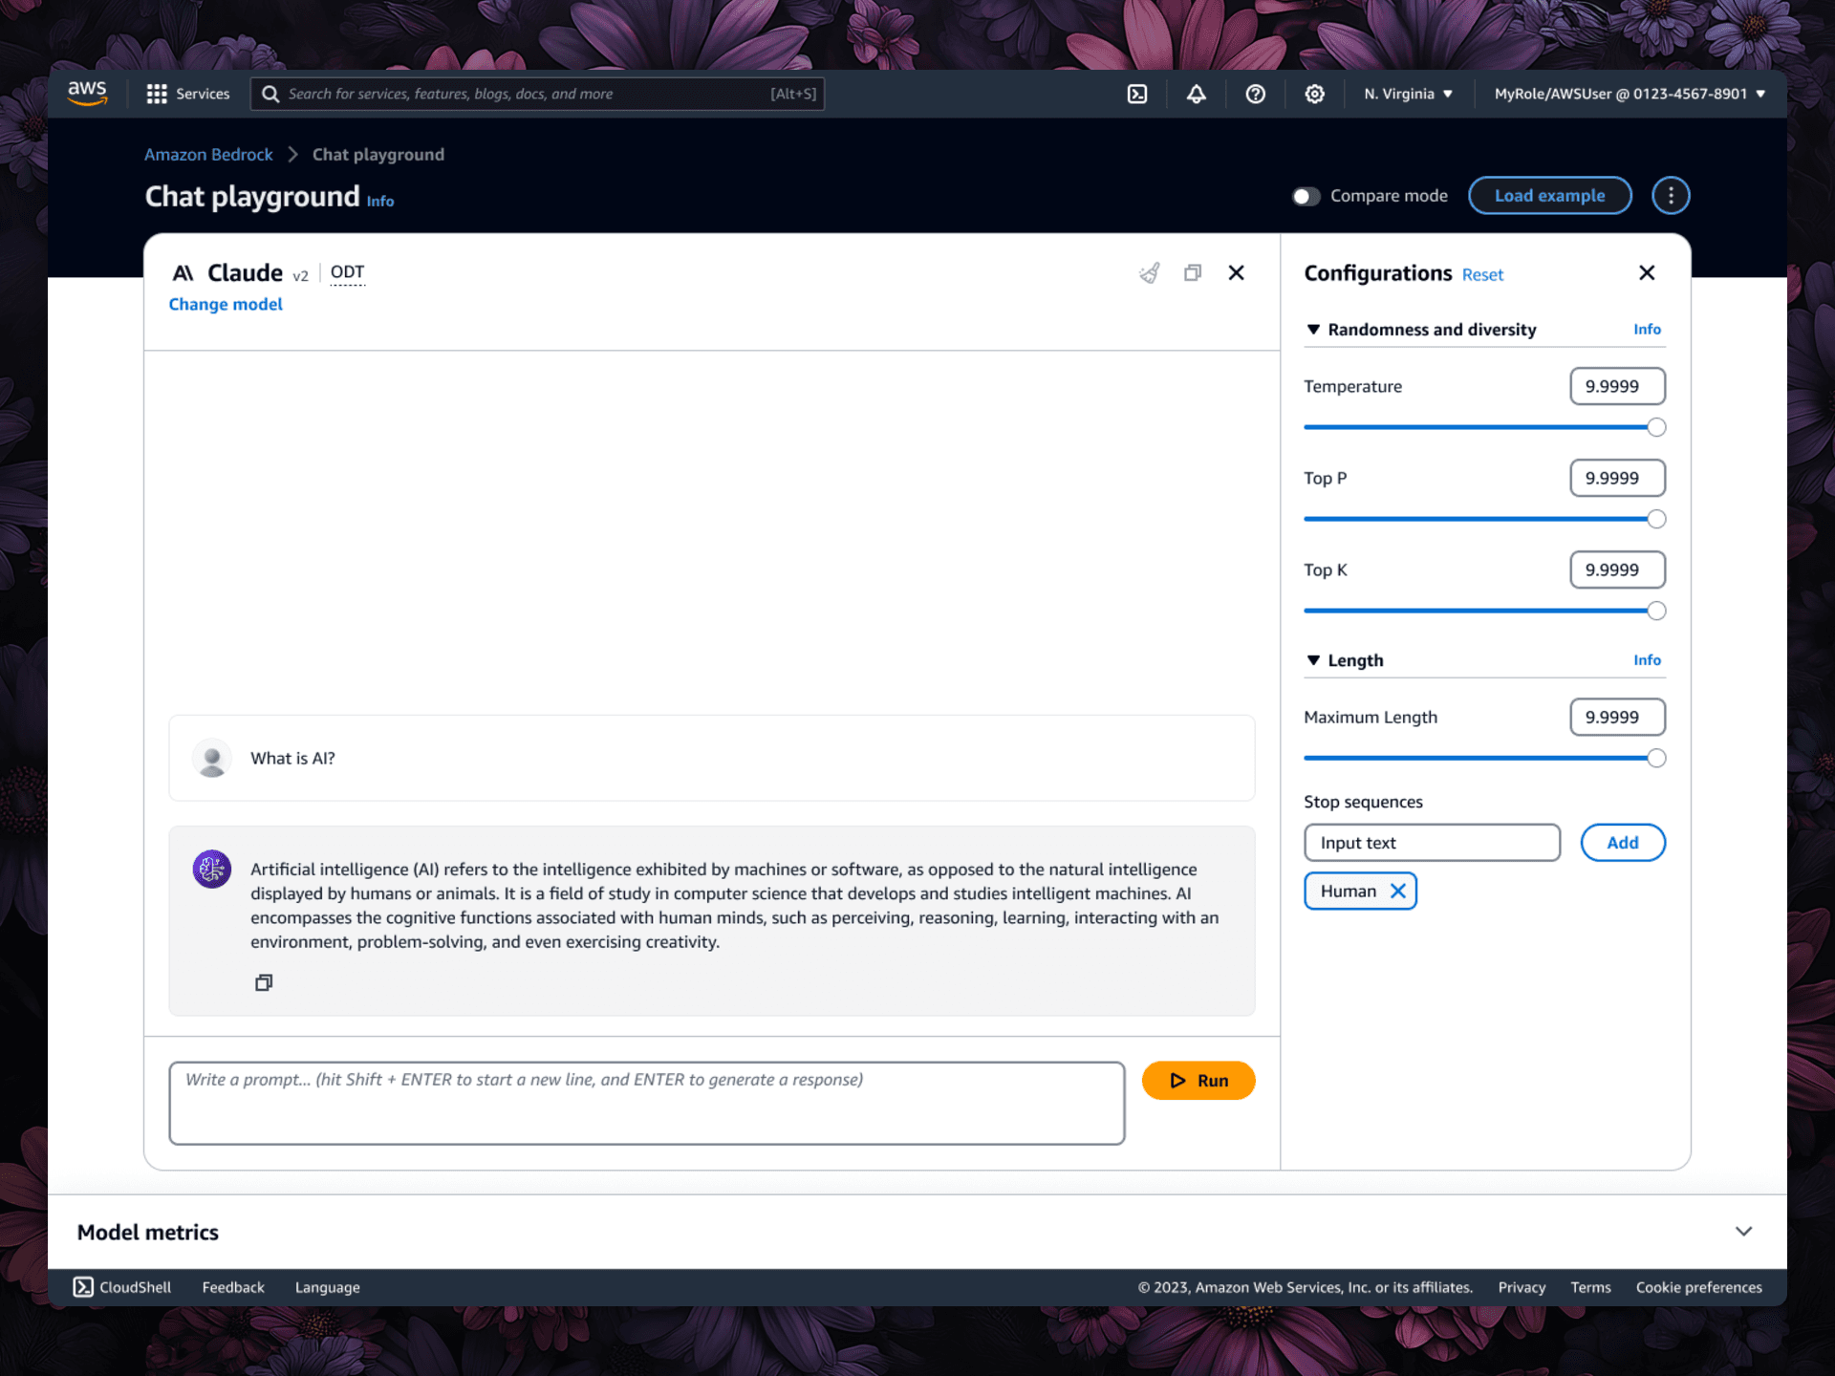Toggle Compare mode switch
This screenshot has width=1835, height=1376.
click(x=1306, y=196)
